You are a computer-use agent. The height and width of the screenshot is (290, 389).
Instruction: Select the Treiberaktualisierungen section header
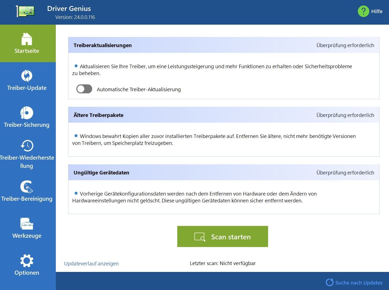pyautogui.click(x=103, y=45)
